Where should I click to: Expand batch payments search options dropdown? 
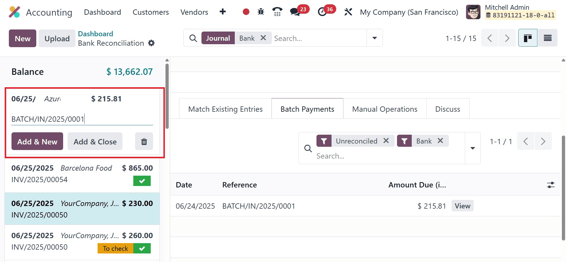(473, 148)
